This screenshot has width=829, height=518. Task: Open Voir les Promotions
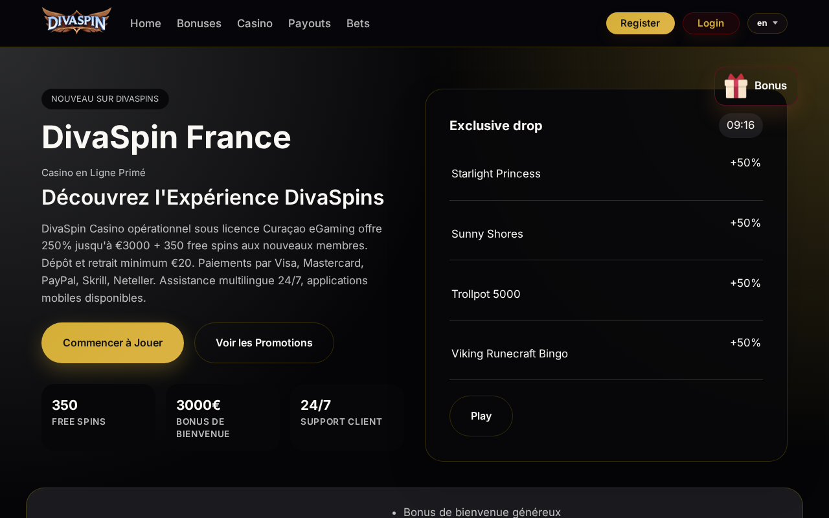pos(264,343)
